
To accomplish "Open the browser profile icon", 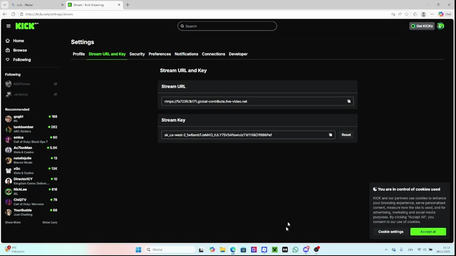I will point(423,14).
